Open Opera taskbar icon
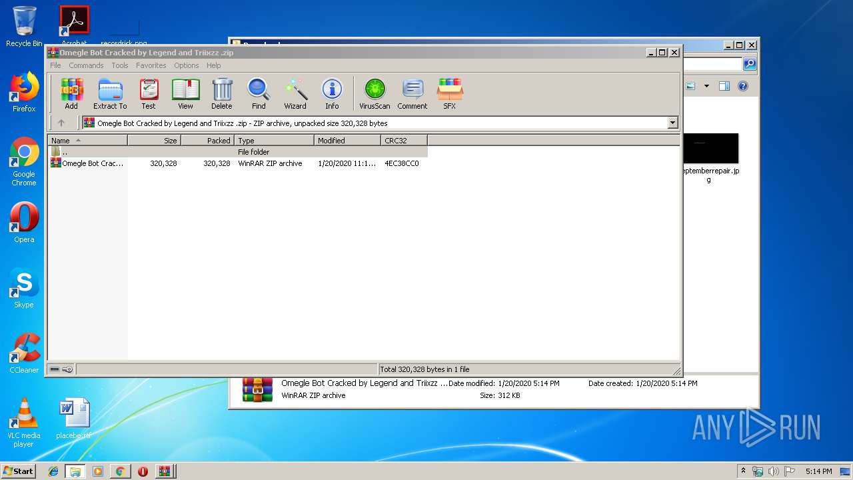The height and width of the screenshot is (480, 853). click(143, 471)
